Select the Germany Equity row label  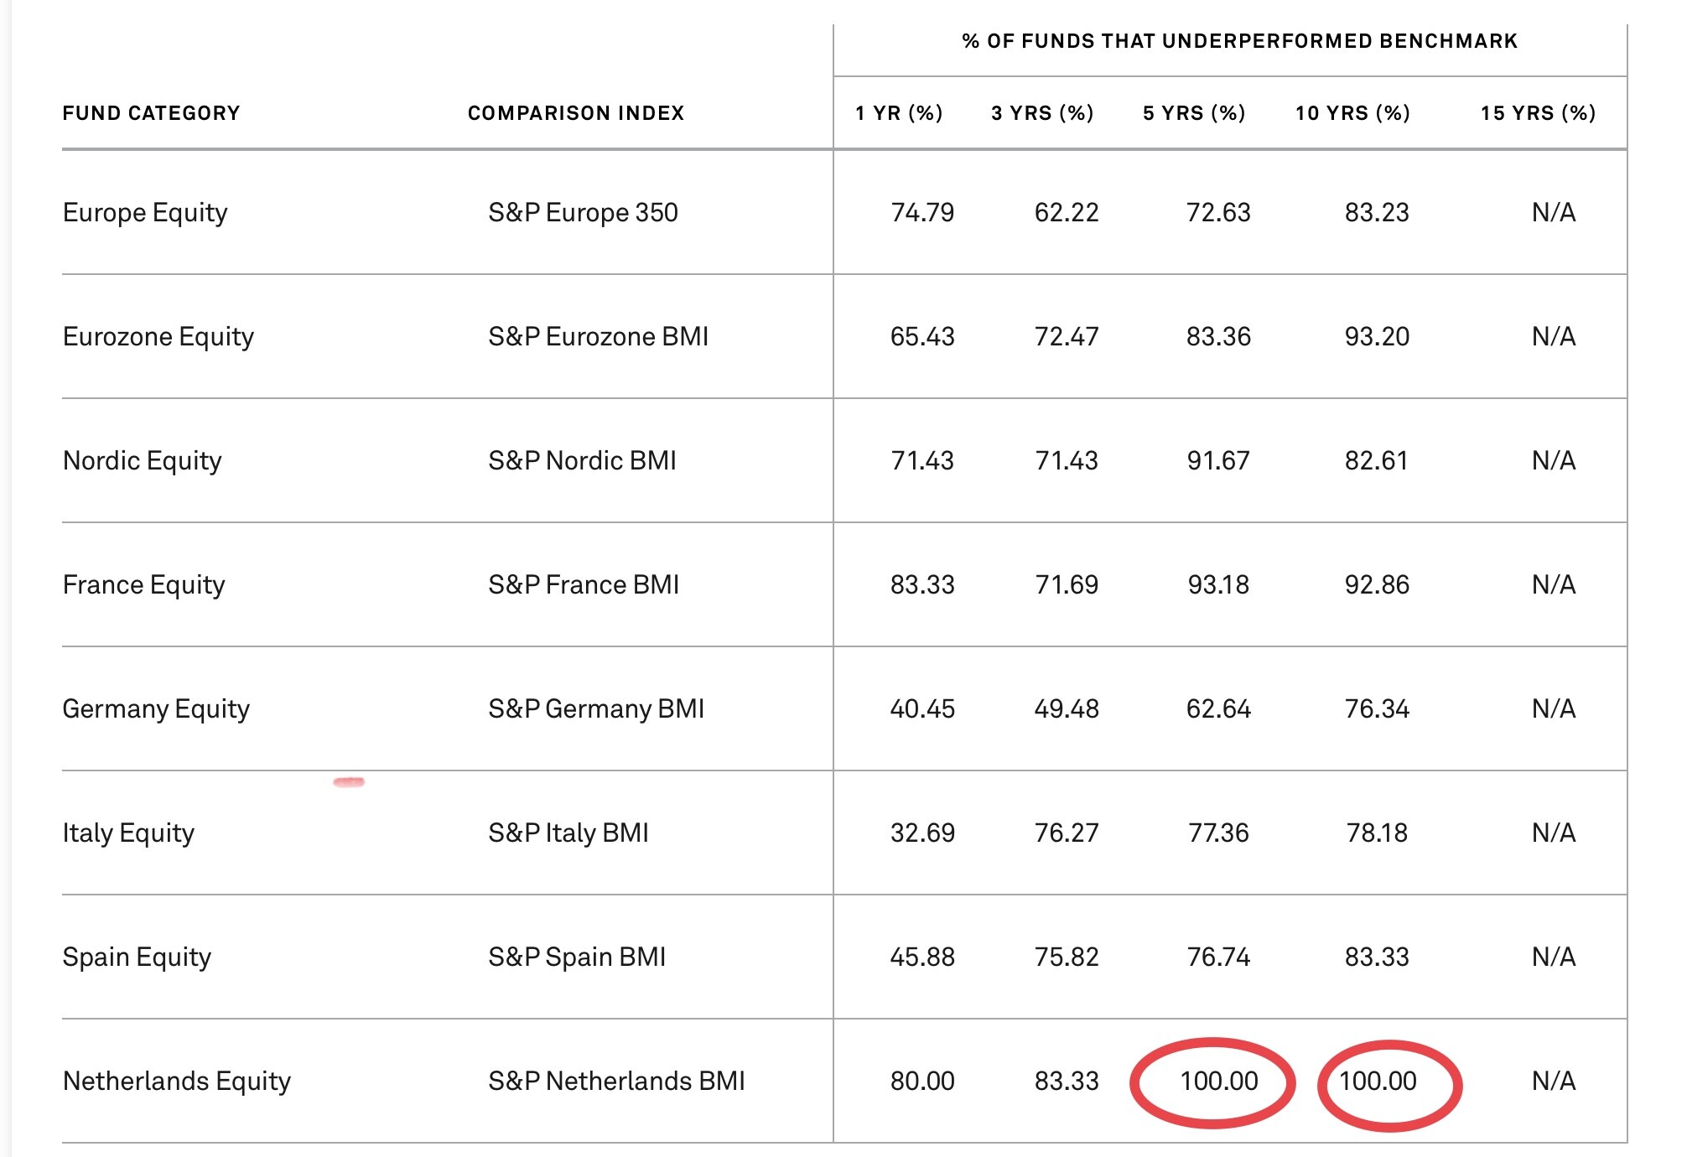[156, 709]
